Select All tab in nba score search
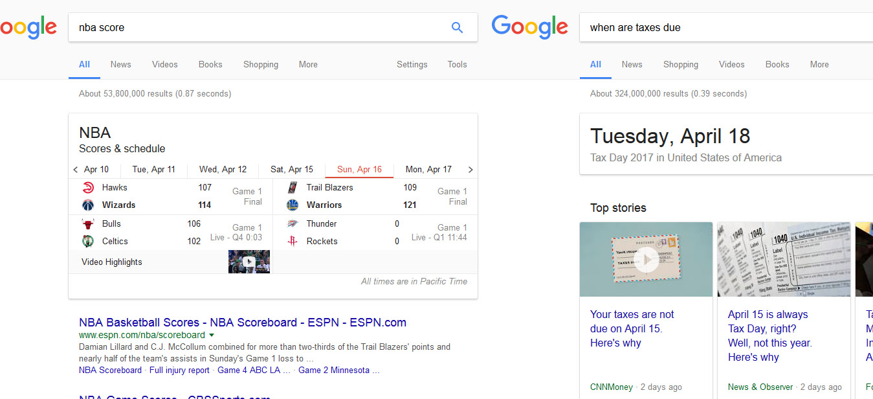 [84, 65]
